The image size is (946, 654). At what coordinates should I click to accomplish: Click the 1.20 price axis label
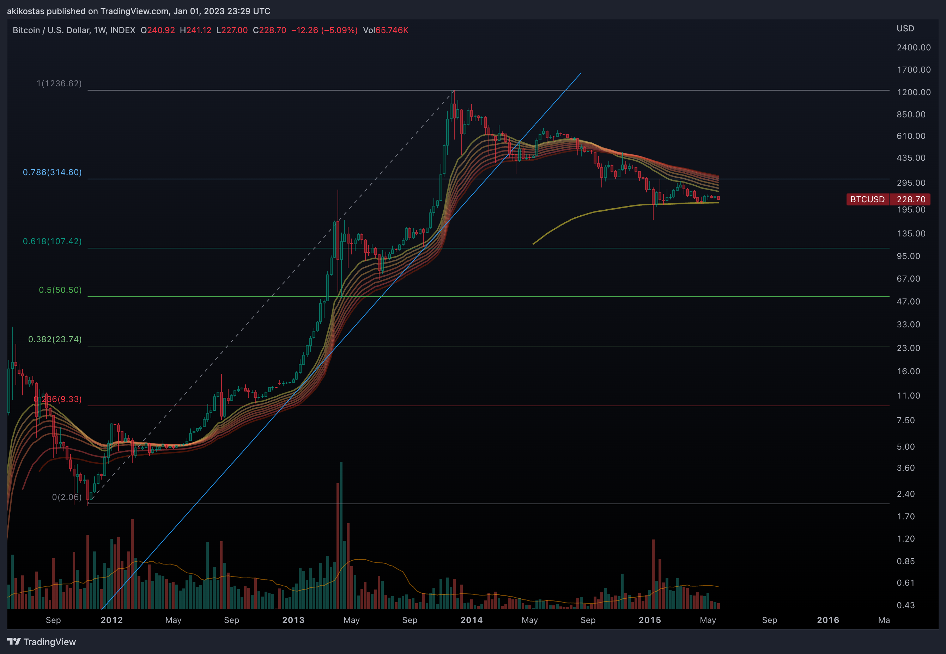click(906, 539)
